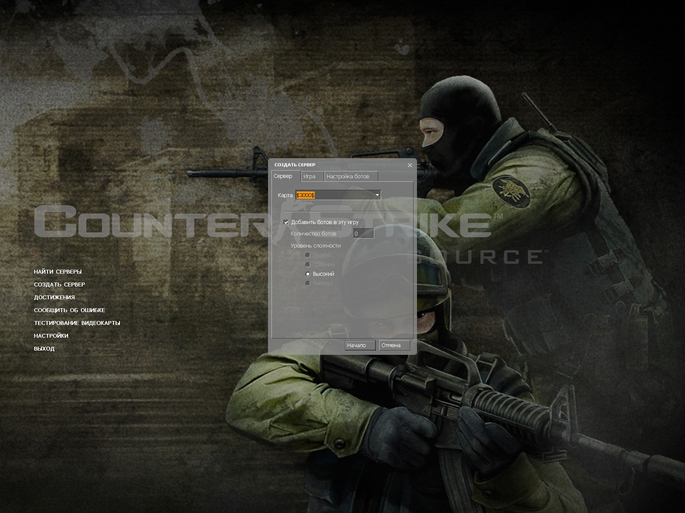The height and width of the screenshot is (513, 685).
Task: Toggle the Добавить ботов в эту игру checkbox
Action: (x=286, y=222)
